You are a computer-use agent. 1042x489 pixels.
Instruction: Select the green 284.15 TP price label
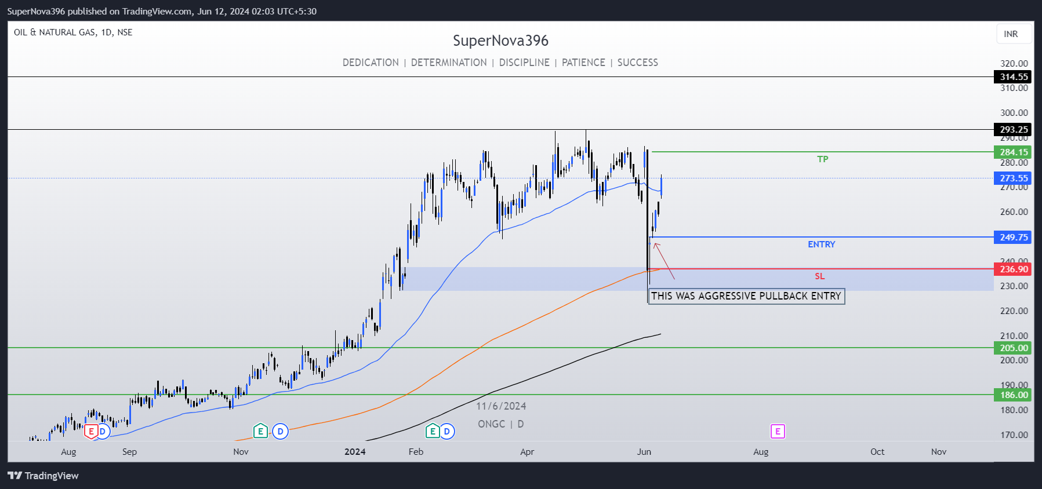(1014, 152)
